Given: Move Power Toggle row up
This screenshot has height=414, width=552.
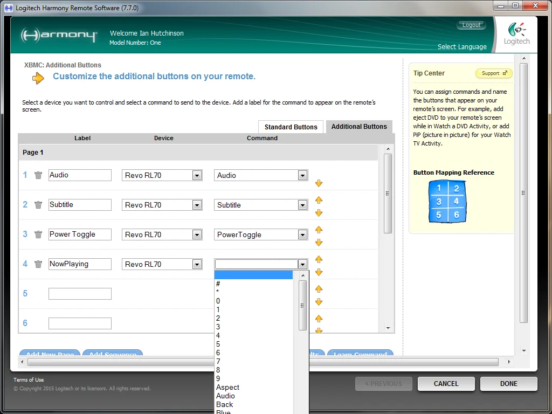Looking at the screenshot, I should point(319,230).
